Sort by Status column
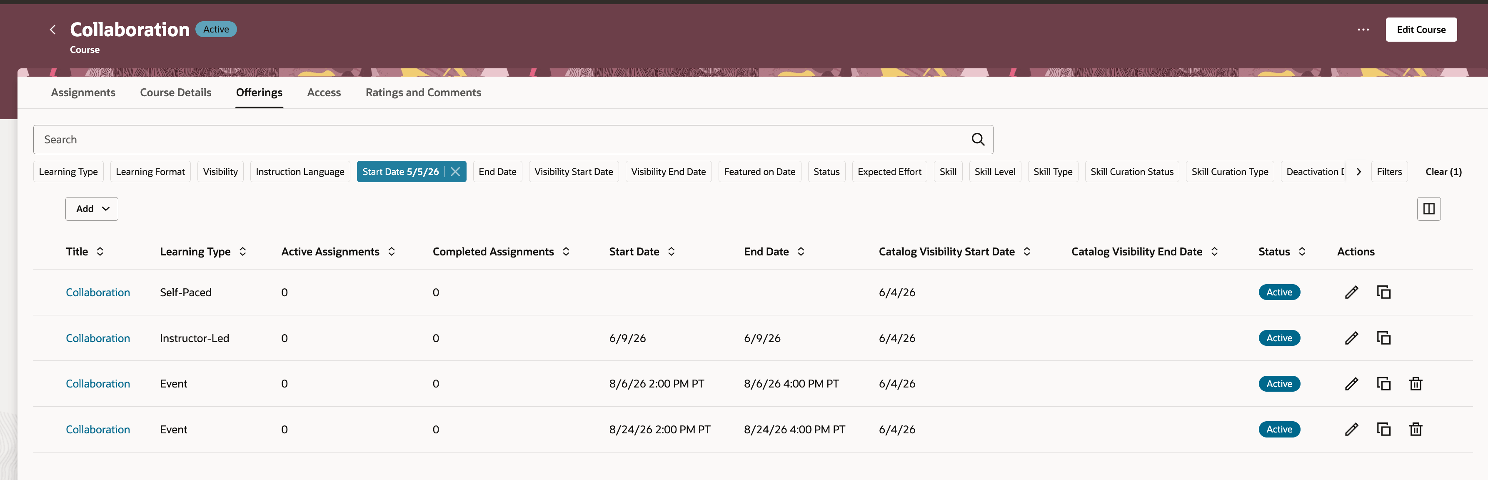1488x480 pixels. [x=1302, y=251]
